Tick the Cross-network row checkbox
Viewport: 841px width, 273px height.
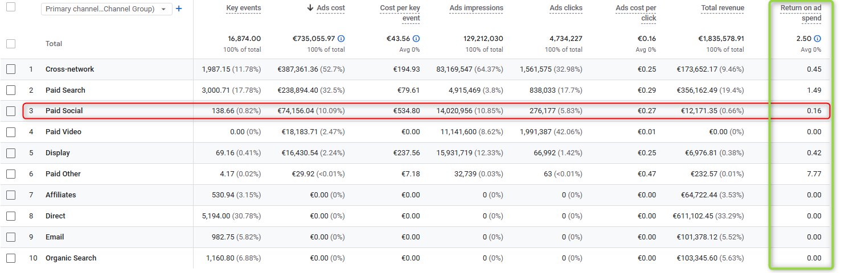(11, 69)
